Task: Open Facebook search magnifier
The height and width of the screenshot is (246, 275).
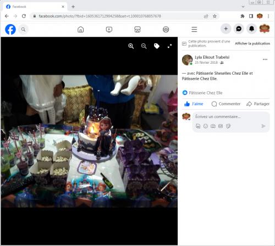Action: tap(23, 29)
